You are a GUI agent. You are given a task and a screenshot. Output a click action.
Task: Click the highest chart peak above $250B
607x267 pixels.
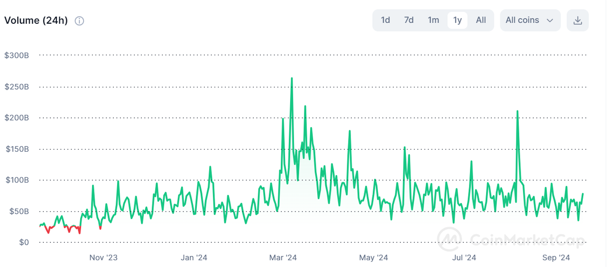pyautogui.click(x=292, y=79)
